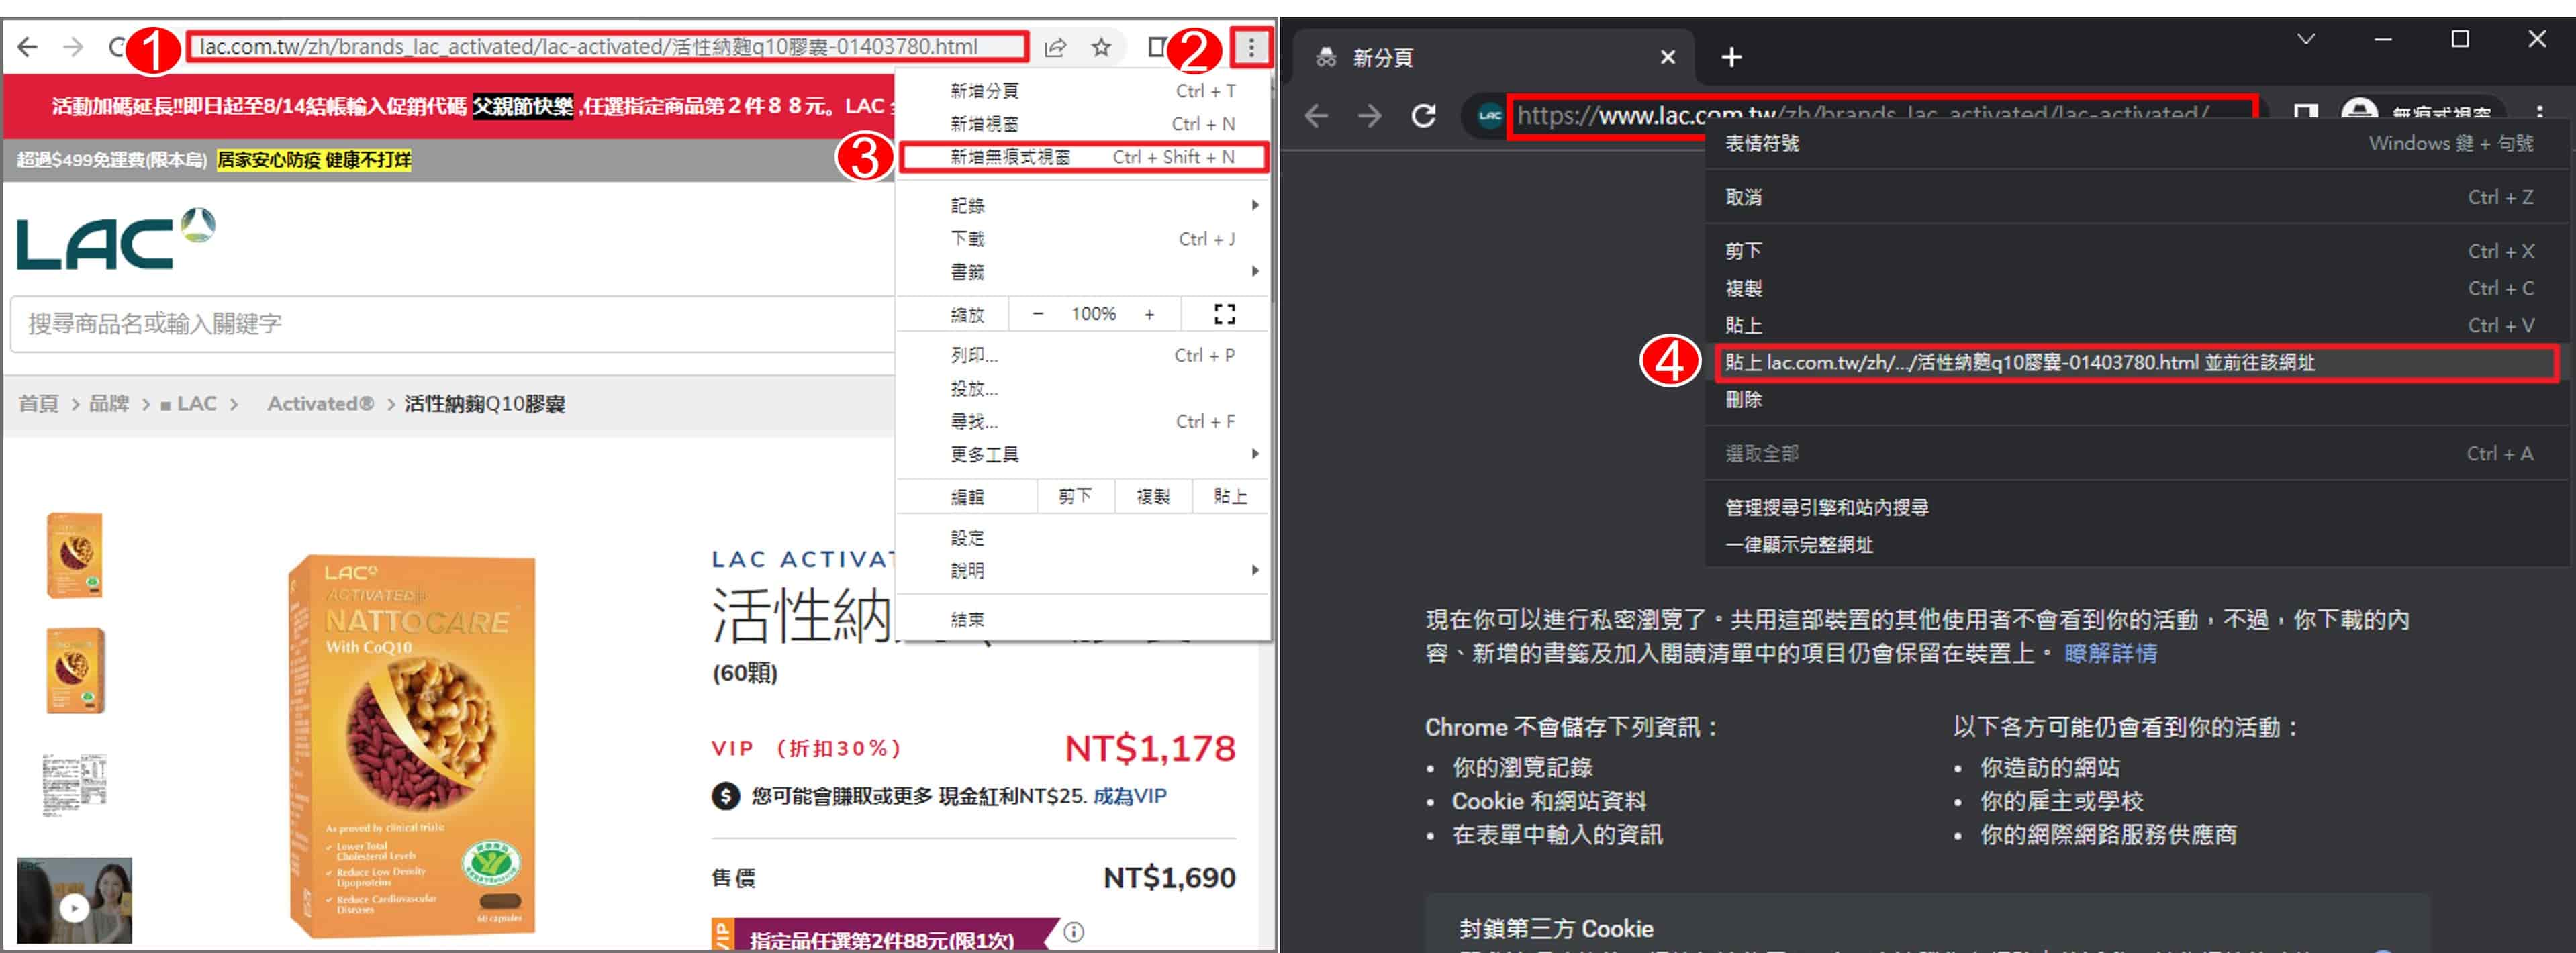Click the 搜尋商品名或輸入關鍵字 search field
Viewport: 2576px width, 953px height.
[452, 323]
